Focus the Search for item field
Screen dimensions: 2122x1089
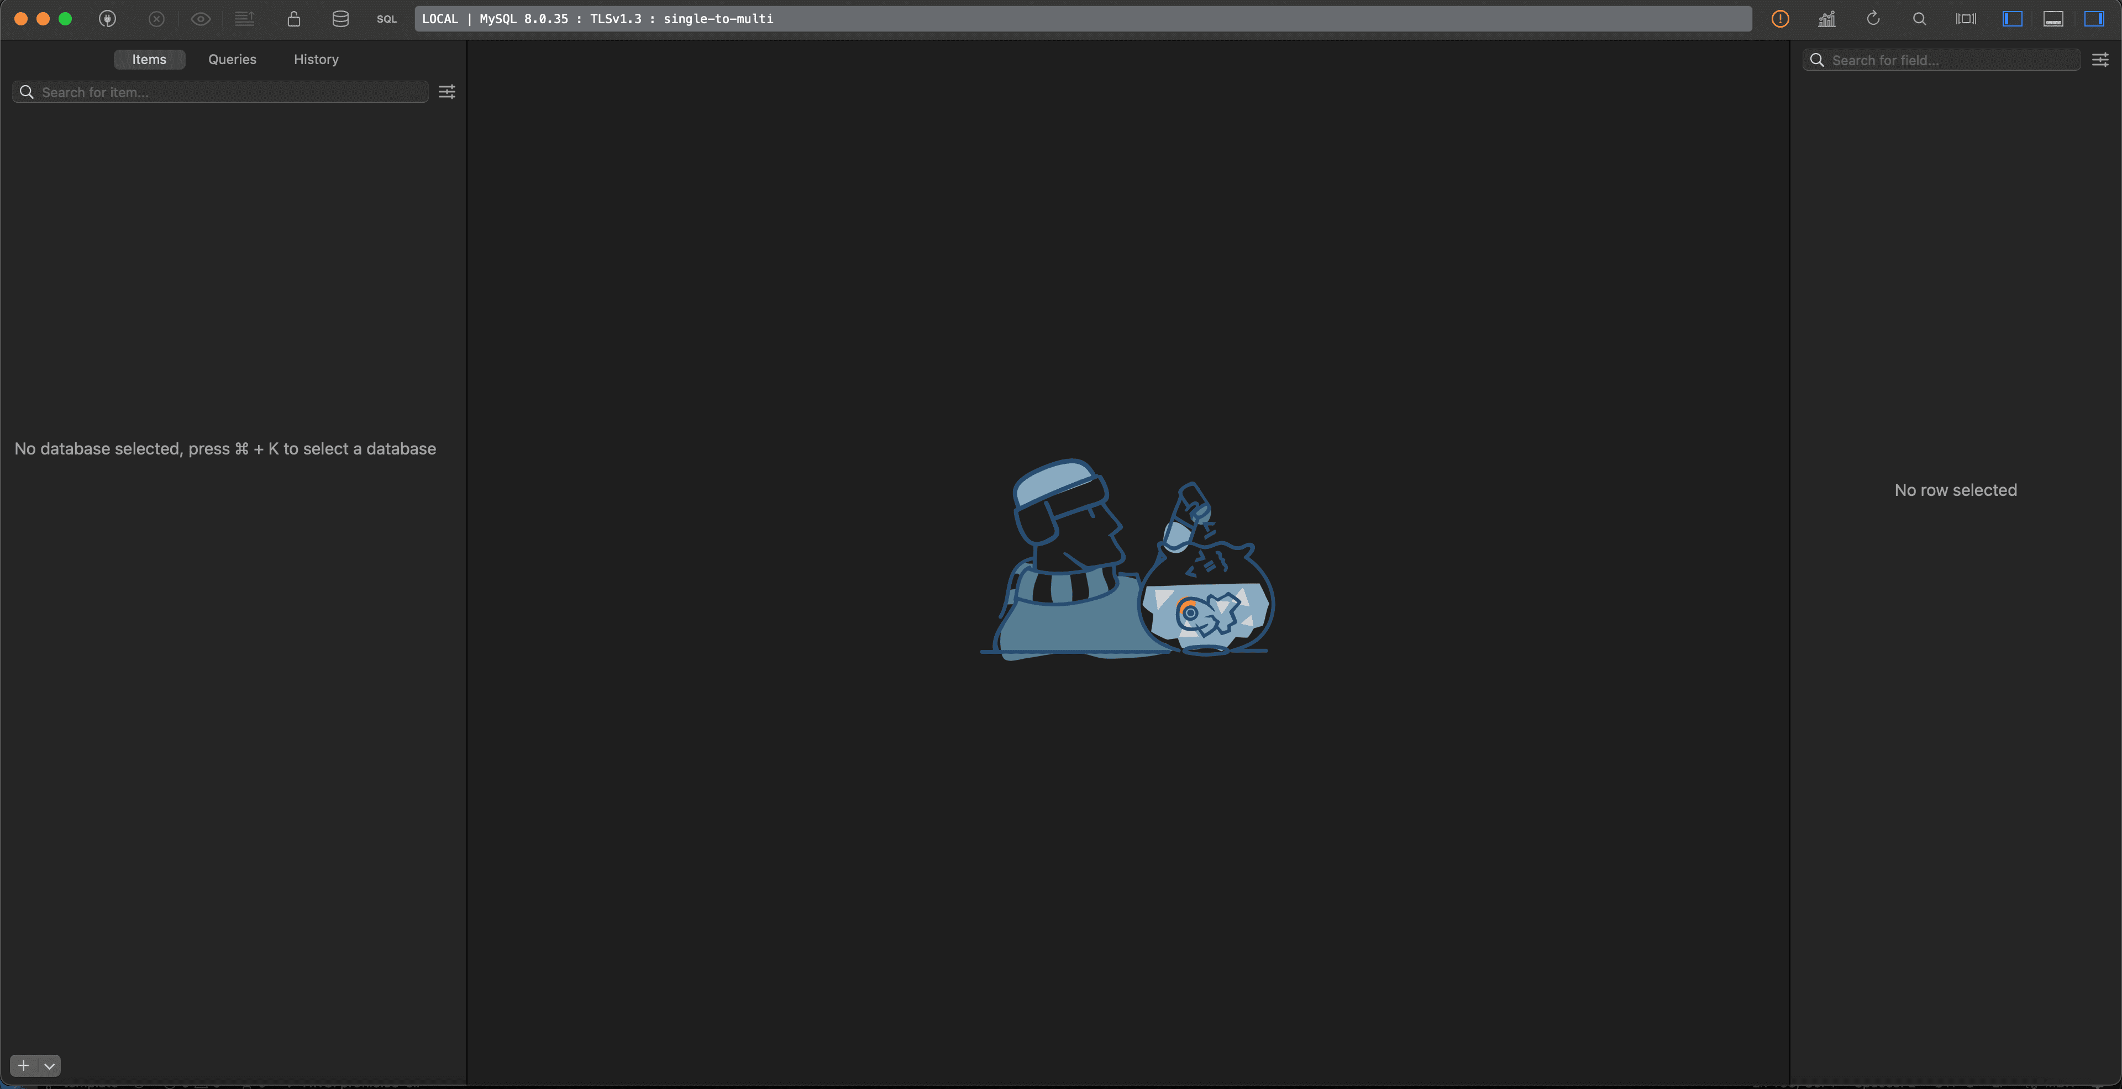pos(220,91)
